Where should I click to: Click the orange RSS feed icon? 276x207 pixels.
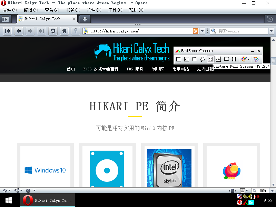196,31
